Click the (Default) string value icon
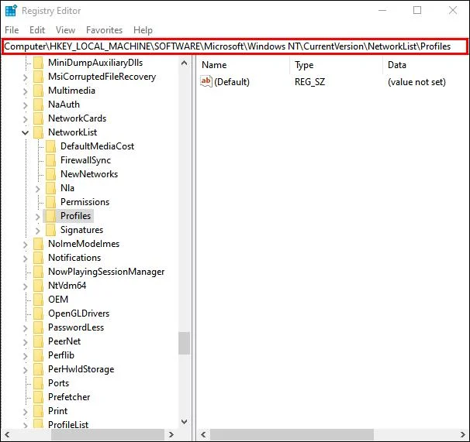The width and height of the screenshot is (470, 442). [x=206, y=81]
